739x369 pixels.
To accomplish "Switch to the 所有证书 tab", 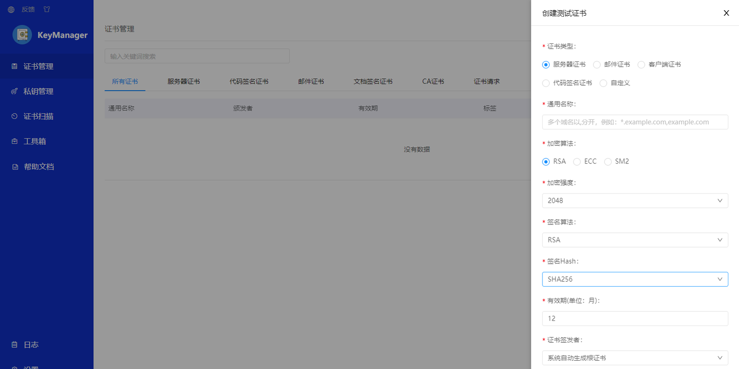I will [x=125, y=81].
